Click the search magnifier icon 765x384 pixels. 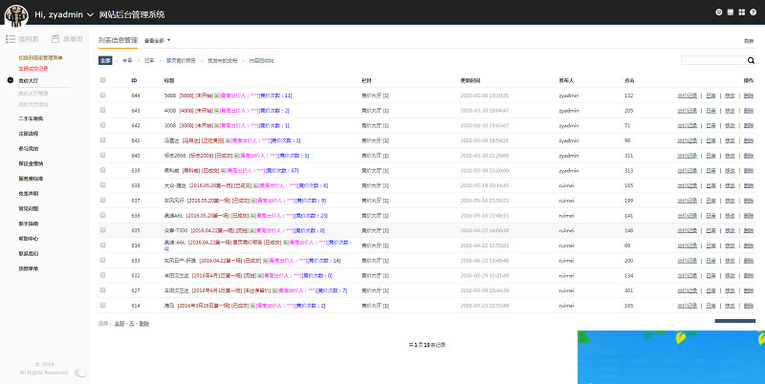[749, 60]
